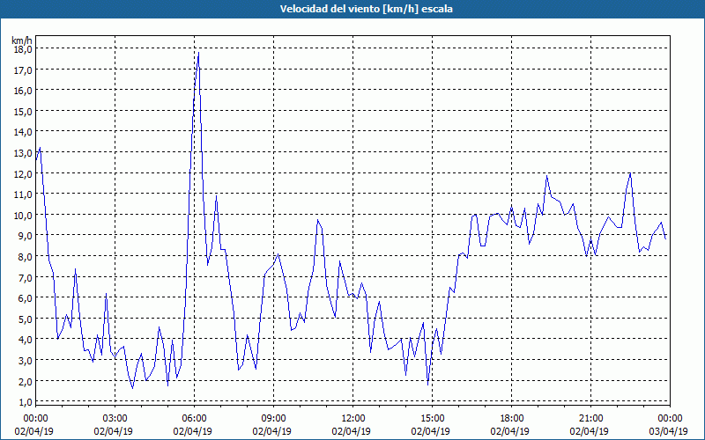Select the '16,0' y-axis value
Screen dimensions: 705x440
23,91
